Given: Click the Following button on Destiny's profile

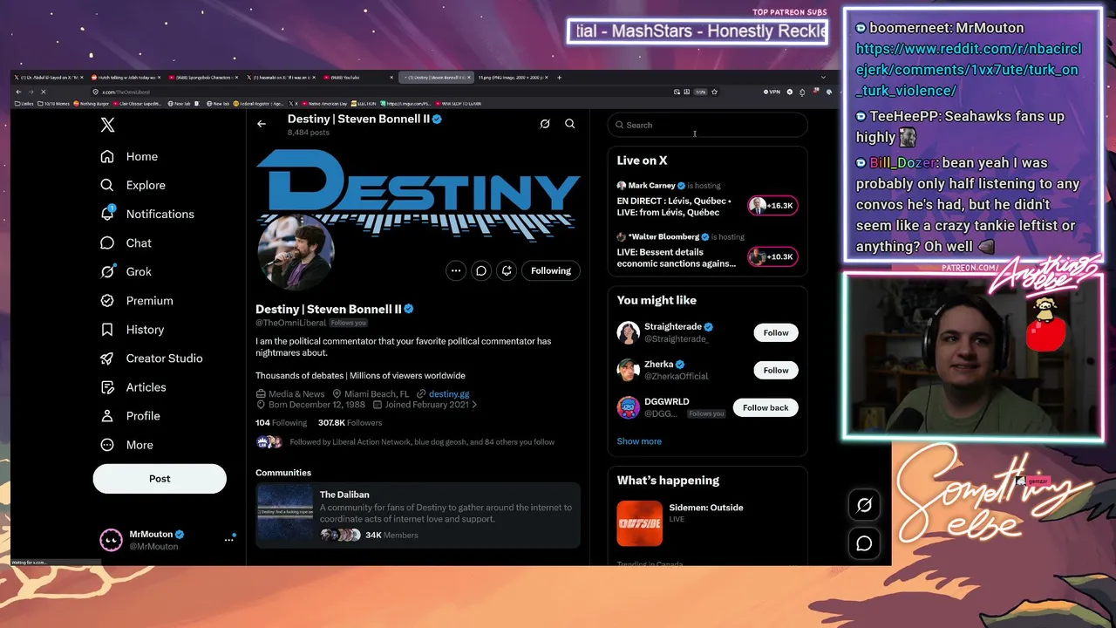Looking at the screenshot, I should tap(551, 270).
